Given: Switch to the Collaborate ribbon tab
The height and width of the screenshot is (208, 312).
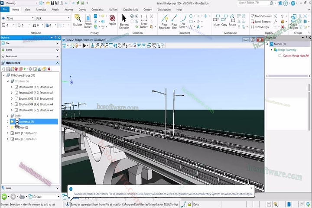Looking at the screenshot, I should tap(164, 10).
